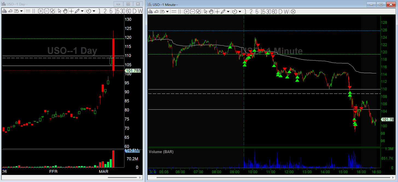Select weekly W interval in 1 Day window

(x=140, y=11)
